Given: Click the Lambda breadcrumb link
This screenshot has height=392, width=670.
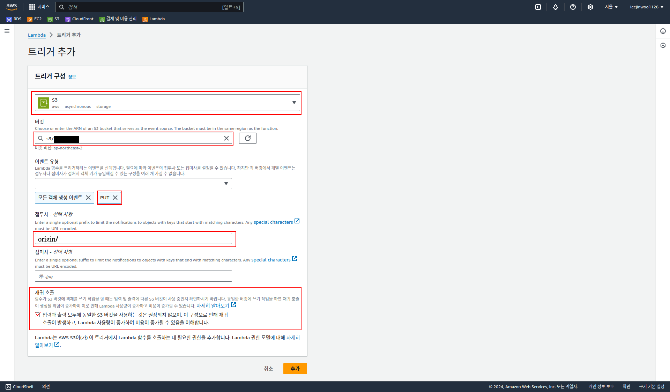Looking at the screenshot, I should pos(37,35).
